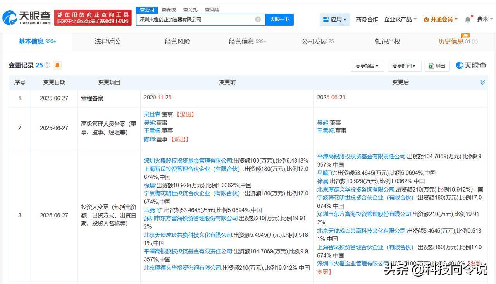Click the 变更日期 column header
Viewport: 496px width, 284px height.
pyautogui.click(x=54, y=82)
